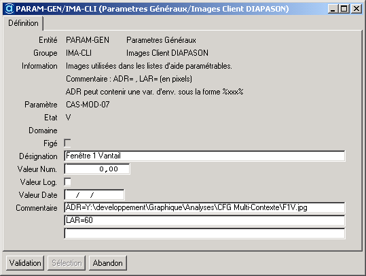Click the Valeur Date input field
Image resolution: width=366 pixels, height=276 pixels.
[x=94, y=195]
